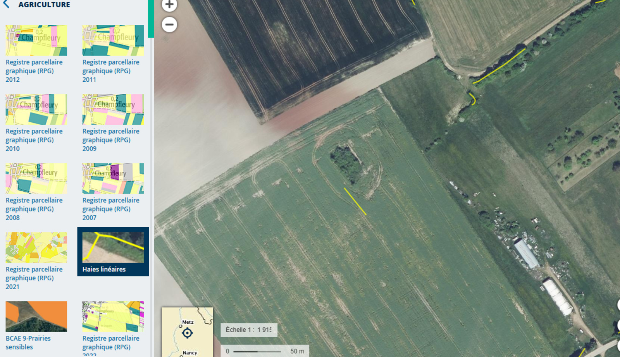The height and width of the screenshot is (357, 620).
Task: Show the BCAE 9-Prairies sensibles layer
Action: coord(36,316)
